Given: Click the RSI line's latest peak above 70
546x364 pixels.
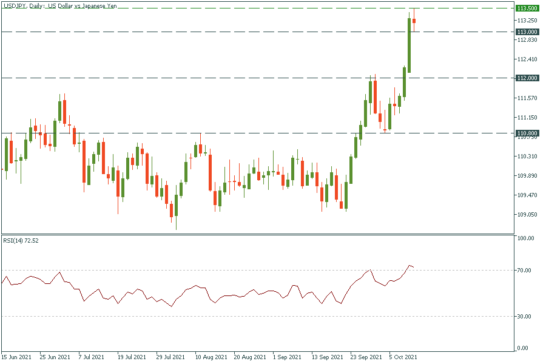Looking at the screenshot, I should click(410, 266).
